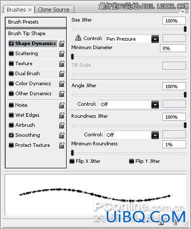Image resolution: width=191 pixels, height=229 pixels.
Task: Click the lock icon beside Shape Dynamics
Action: (x=62, y=44)
